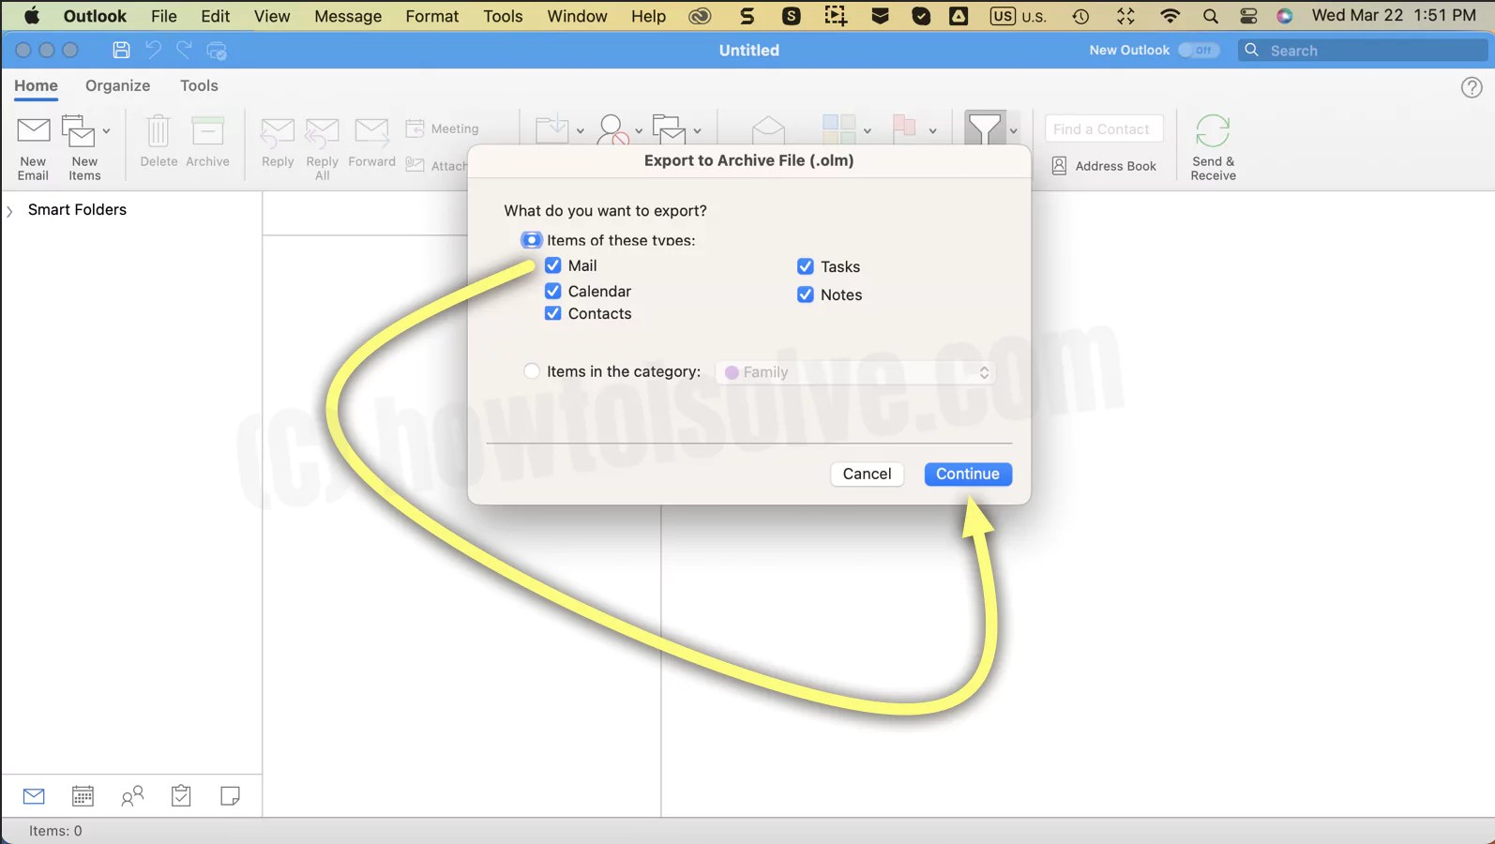This screenshot has height=844, width=1495.
Task: Uncheck the Calendar checkbox
Action: click(x=553, y=291)
